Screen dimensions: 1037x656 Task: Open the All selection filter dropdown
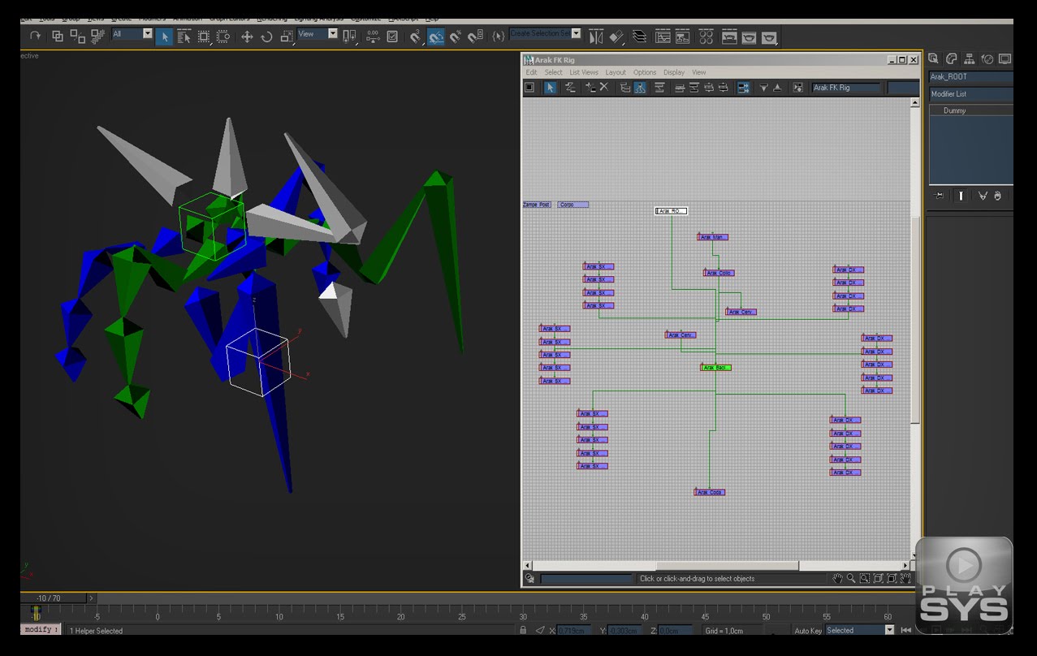(132, 33)
